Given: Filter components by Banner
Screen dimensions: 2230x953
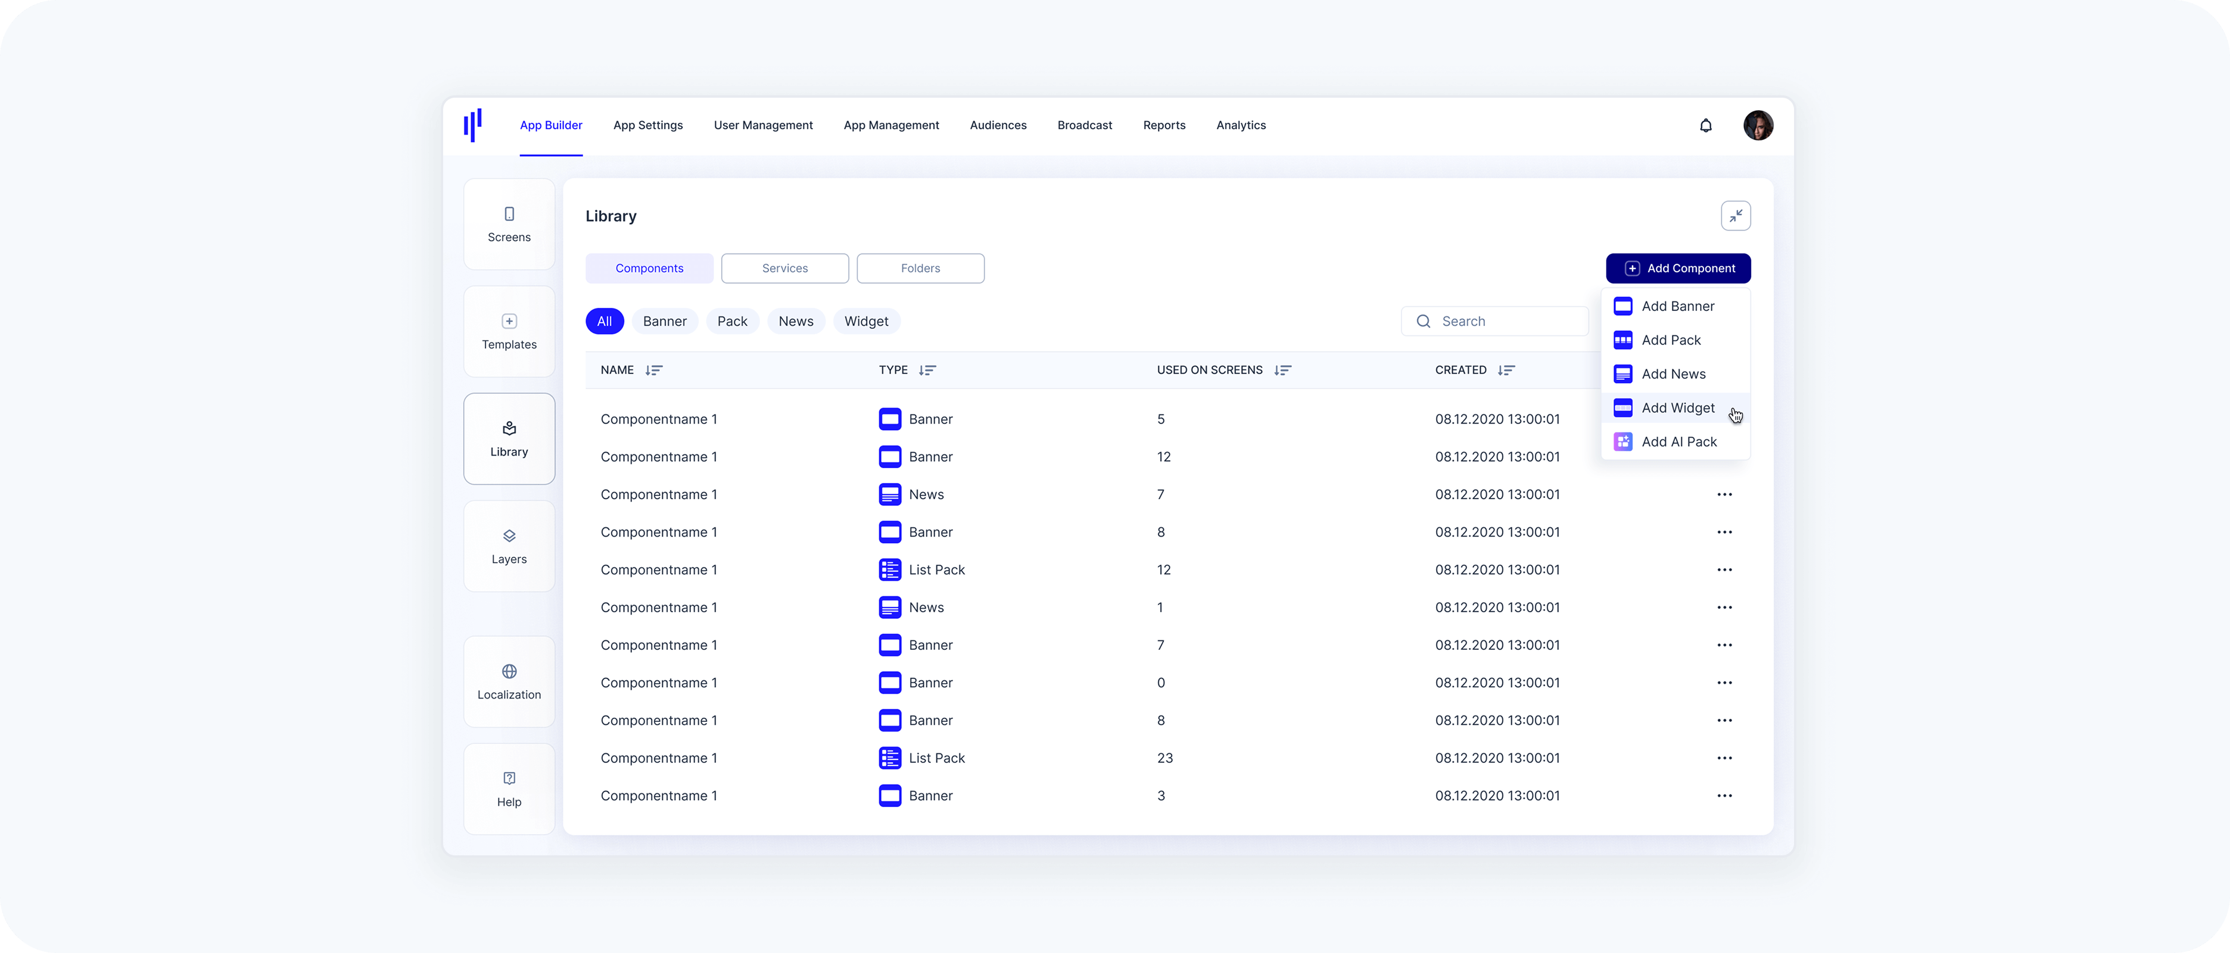Looking at the screenshot, I should [664, 321].
